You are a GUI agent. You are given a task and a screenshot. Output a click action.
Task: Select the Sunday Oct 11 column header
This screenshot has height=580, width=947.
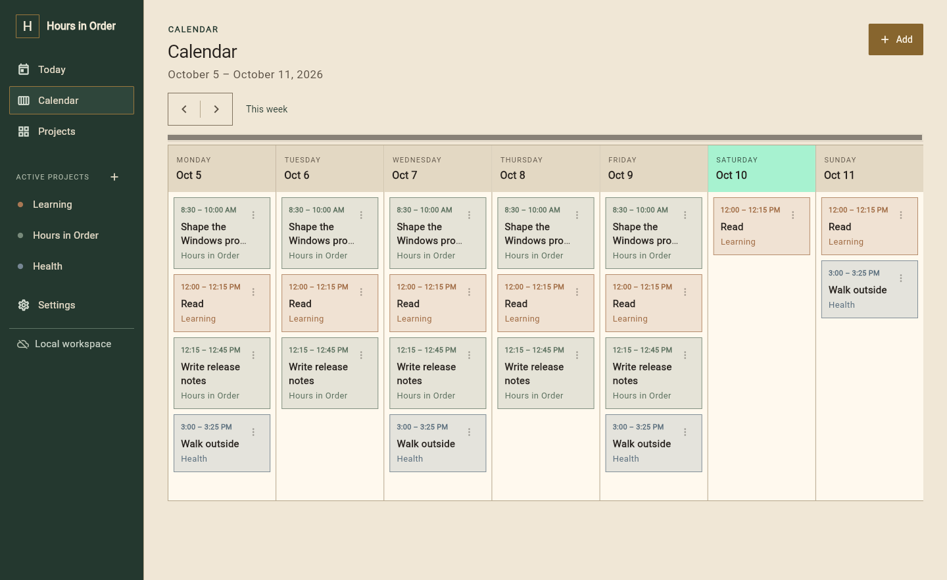(869, 169)
